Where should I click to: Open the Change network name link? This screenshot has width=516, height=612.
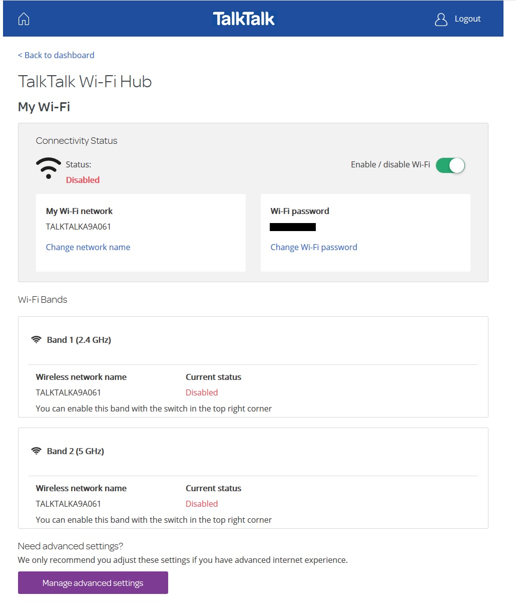click(x=88, y=247)
